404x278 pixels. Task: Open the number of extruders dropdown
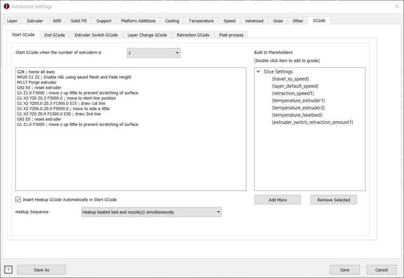click(154, 53)
